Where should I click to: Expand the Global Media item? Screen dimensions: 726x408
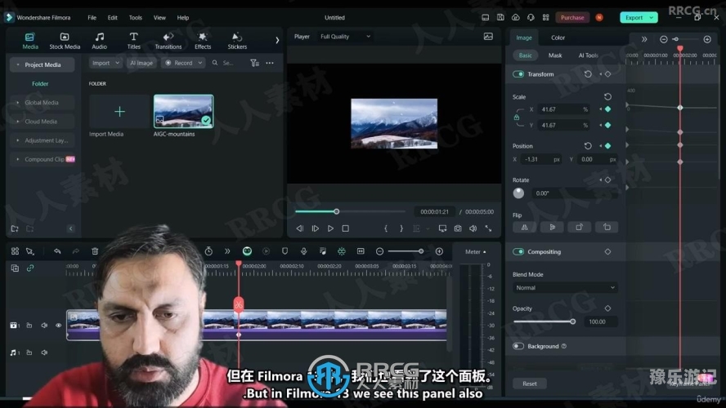pyautogui.click(x=42, y=103)
